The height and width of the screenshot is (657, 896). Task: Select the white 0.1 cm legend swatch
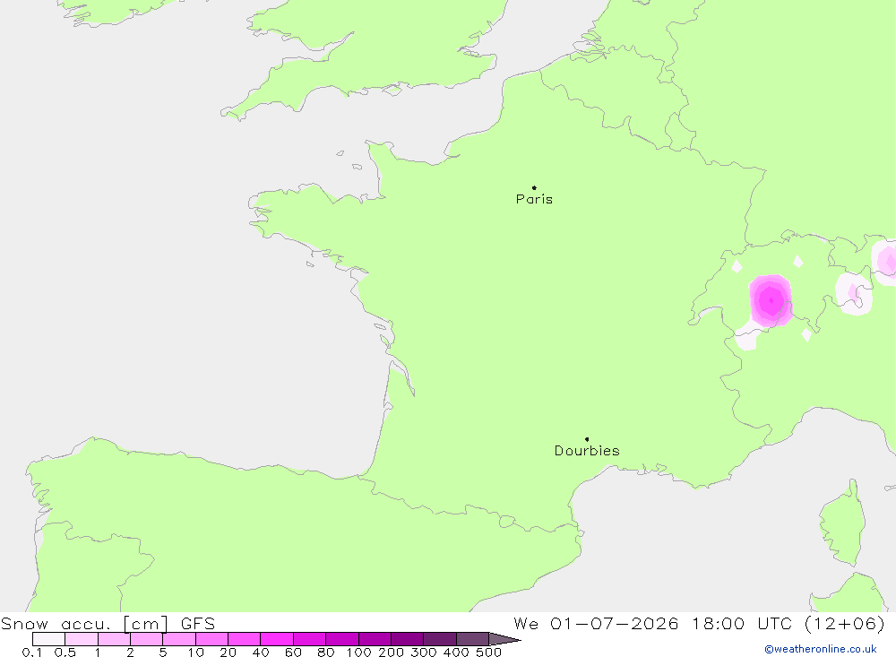(48, 639)
